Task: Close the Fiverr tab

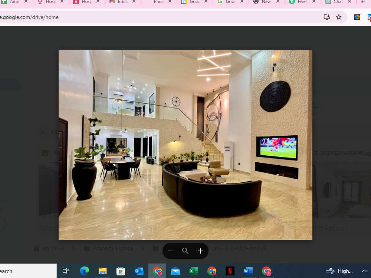Action: pos(314,1)
